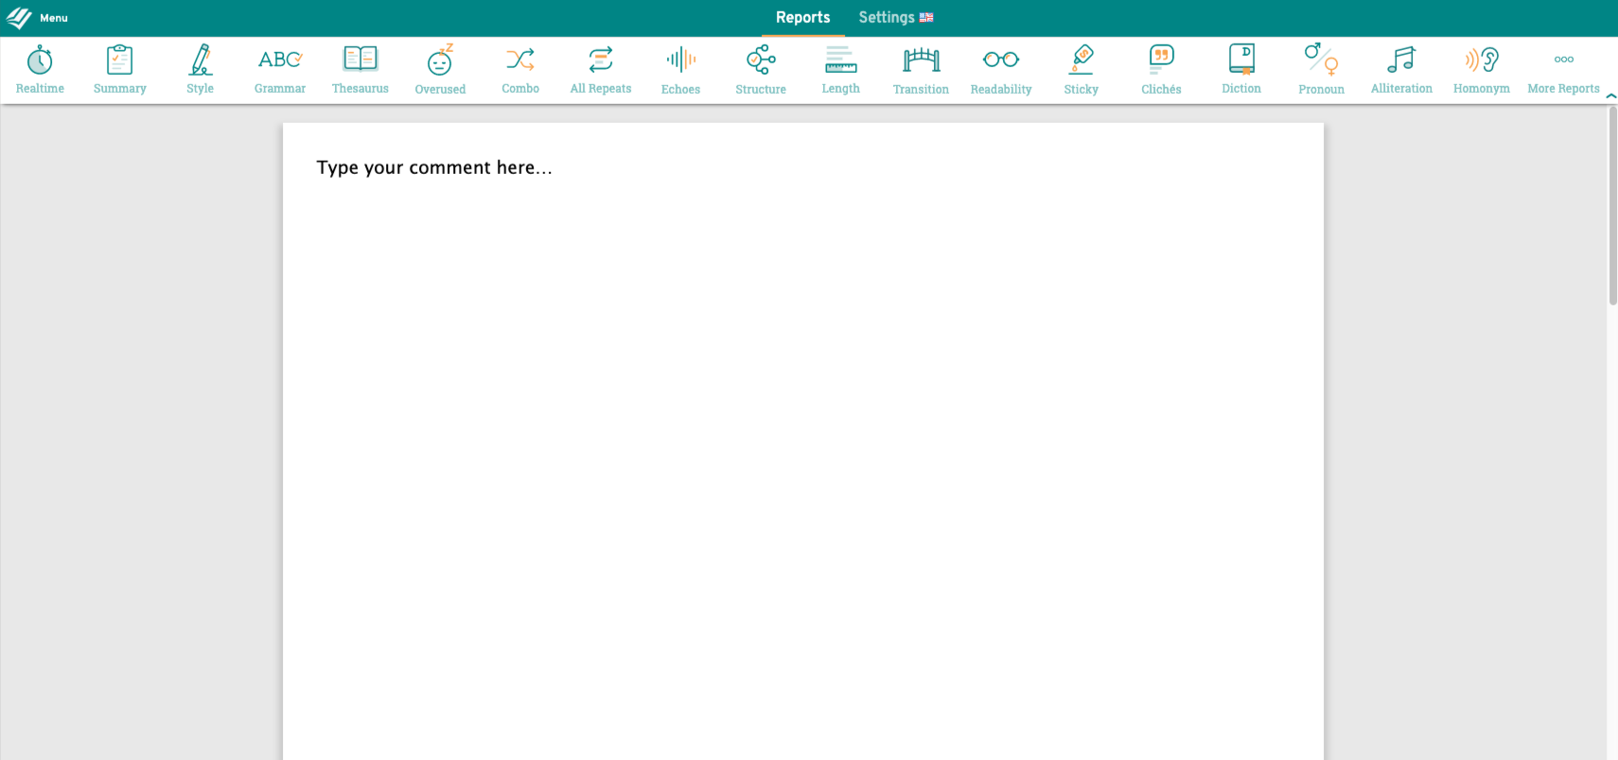Open the Sticky sentences report
This screenshot has height=760, width=1618.
(1082, 70)
